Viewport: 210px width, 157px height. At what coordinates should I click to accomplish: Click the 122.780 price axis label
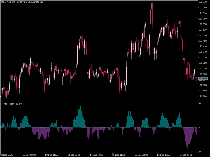[x=202, y=96]
